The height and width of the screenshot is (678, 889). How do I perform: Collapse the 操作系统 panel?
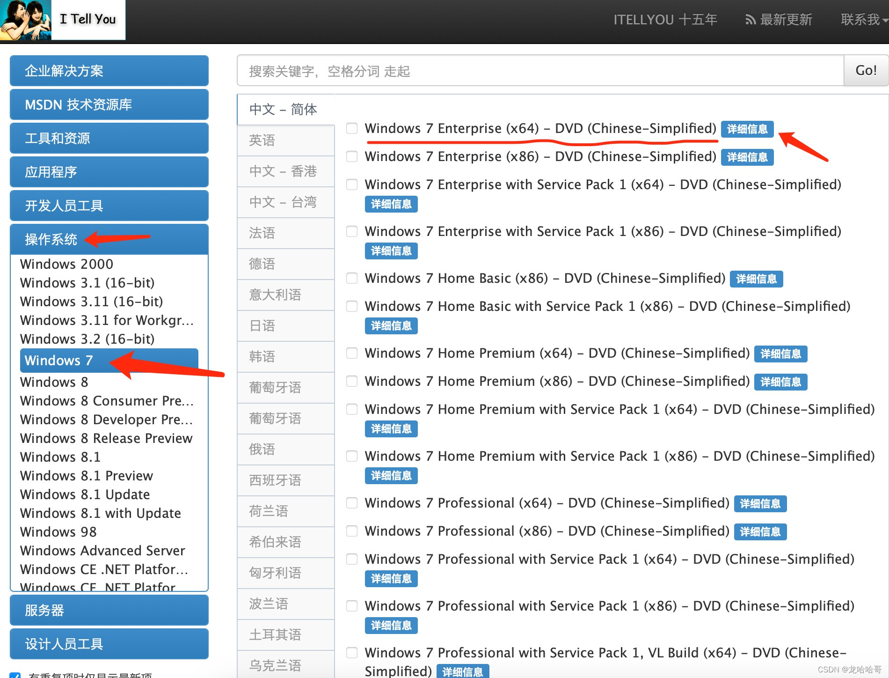pyautogui.click(x=109, y=239)
